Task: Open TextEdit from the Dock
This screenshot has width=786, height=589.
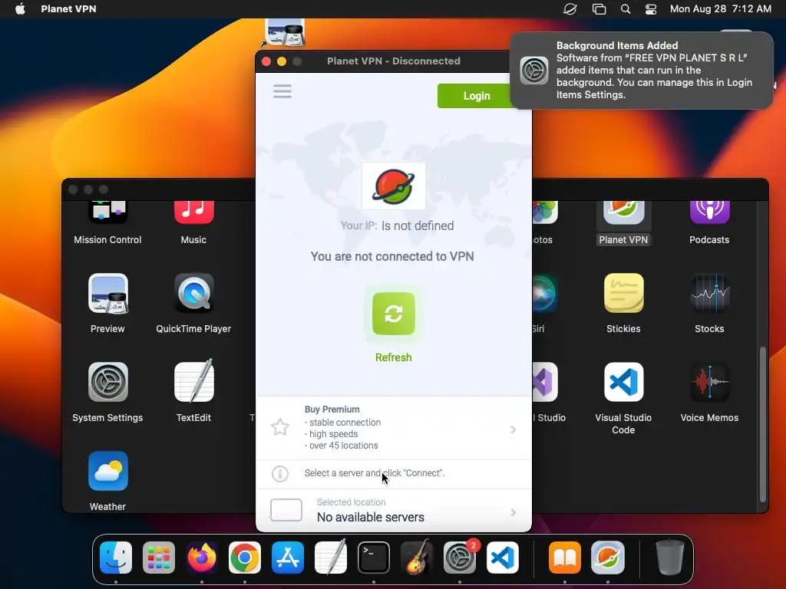Action: [x=331, y=557]
